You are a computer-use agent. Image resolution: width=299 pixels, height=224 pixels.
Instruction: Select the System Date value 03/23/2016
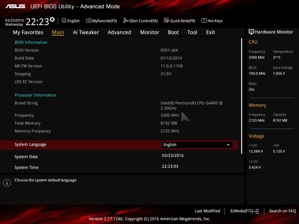click(173, 156)
